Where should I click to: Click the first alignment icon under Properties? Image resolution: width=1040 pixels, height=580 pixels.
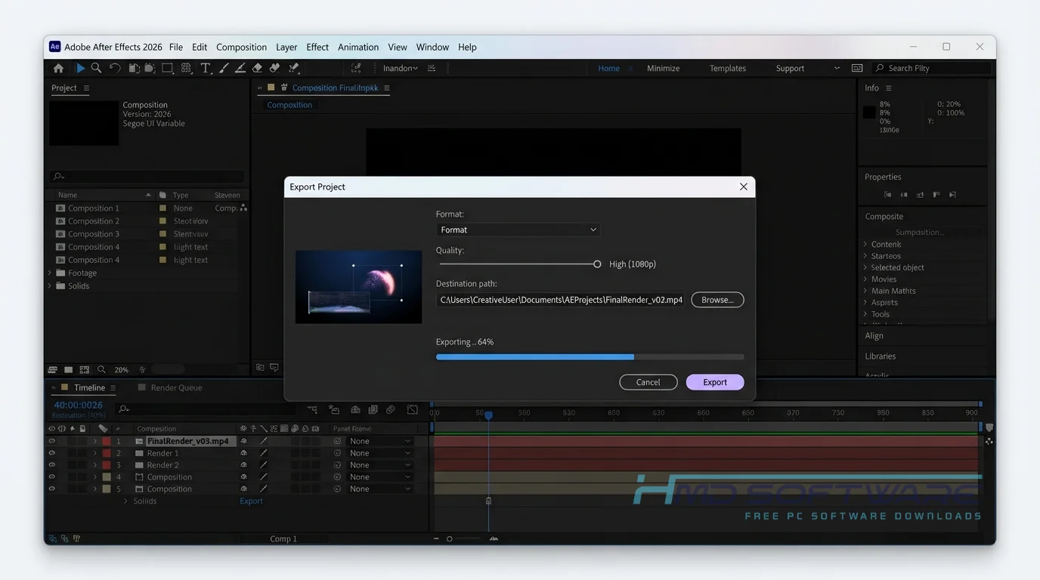point(887,195)
